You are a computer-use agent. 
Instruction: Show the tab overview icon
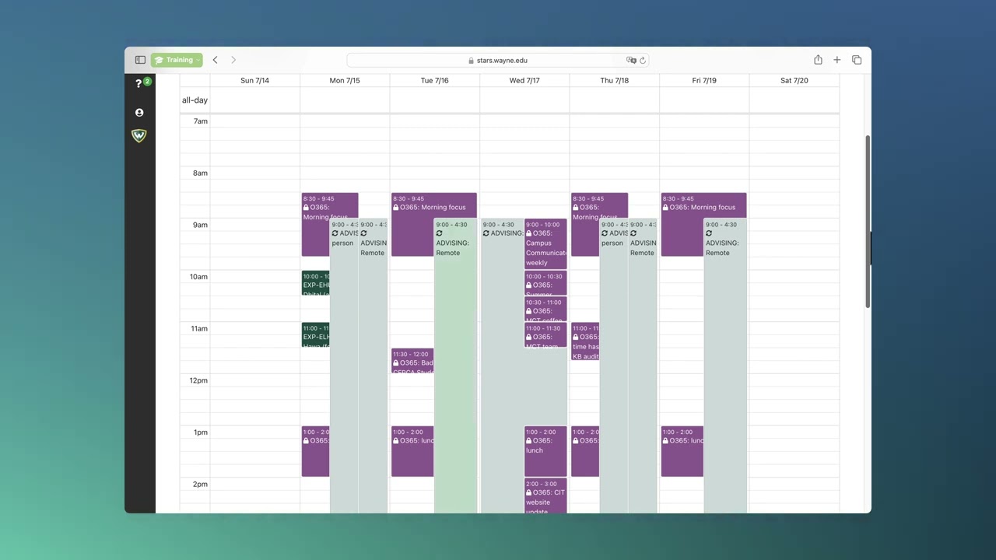[857, 60]
